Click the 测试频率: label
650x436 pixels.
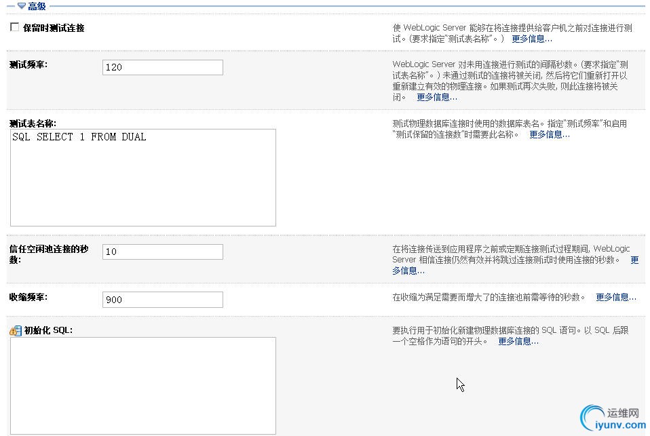[28, 64]
